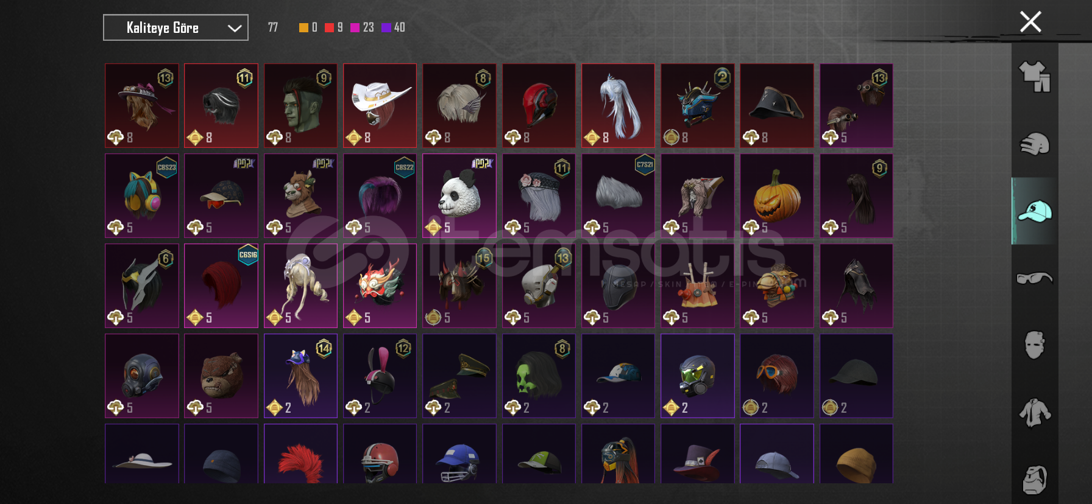Open the Kaliteye Göre sort dropdown

175,27
